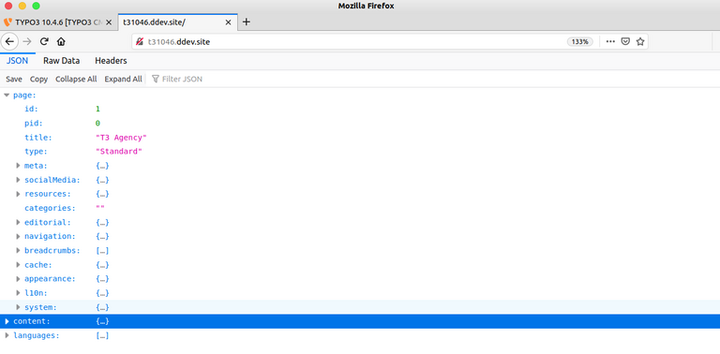Reload the page with the refresh icon
The width and height of the screenshot is (720, 354).
click(x=44, y=42)
